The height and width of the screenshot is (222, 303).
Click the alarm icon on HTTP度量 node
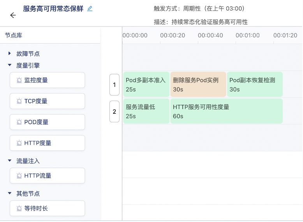[x=19, y=143]
